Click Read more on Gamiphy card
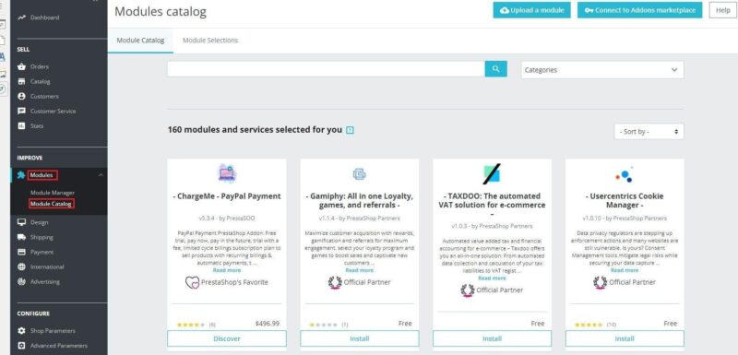This screenshot has height=355, width=738. tap(360, 270)
